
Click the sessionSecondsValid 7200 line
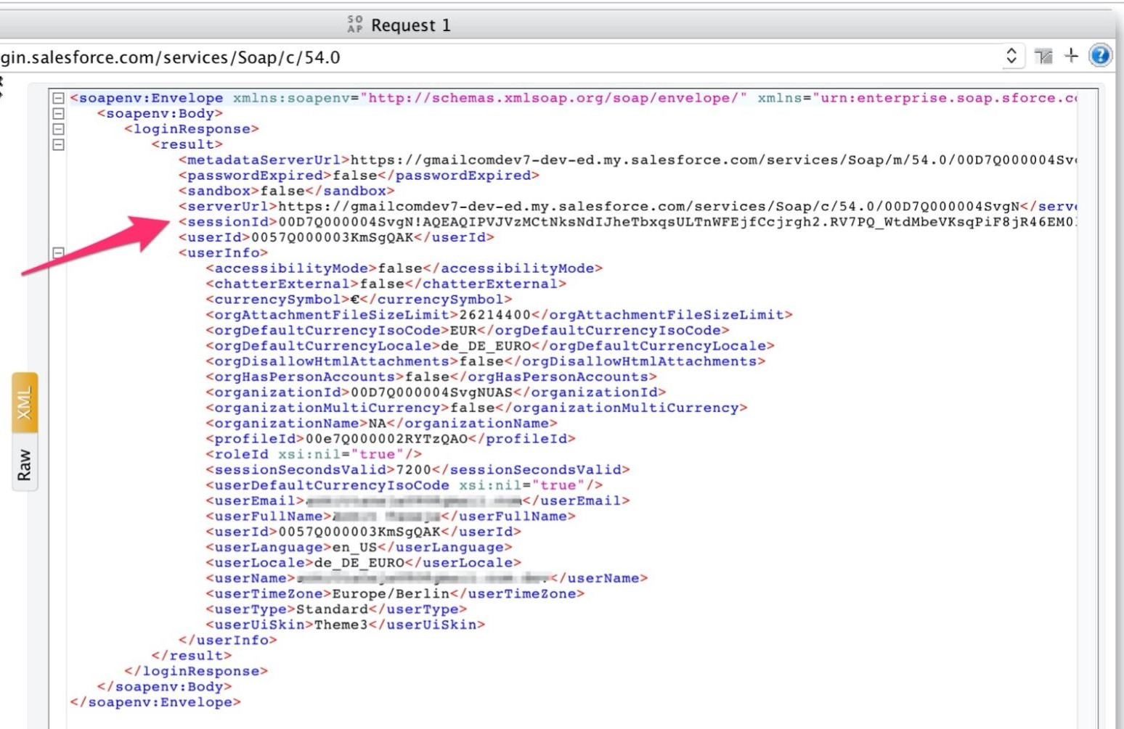click(418, 470)
